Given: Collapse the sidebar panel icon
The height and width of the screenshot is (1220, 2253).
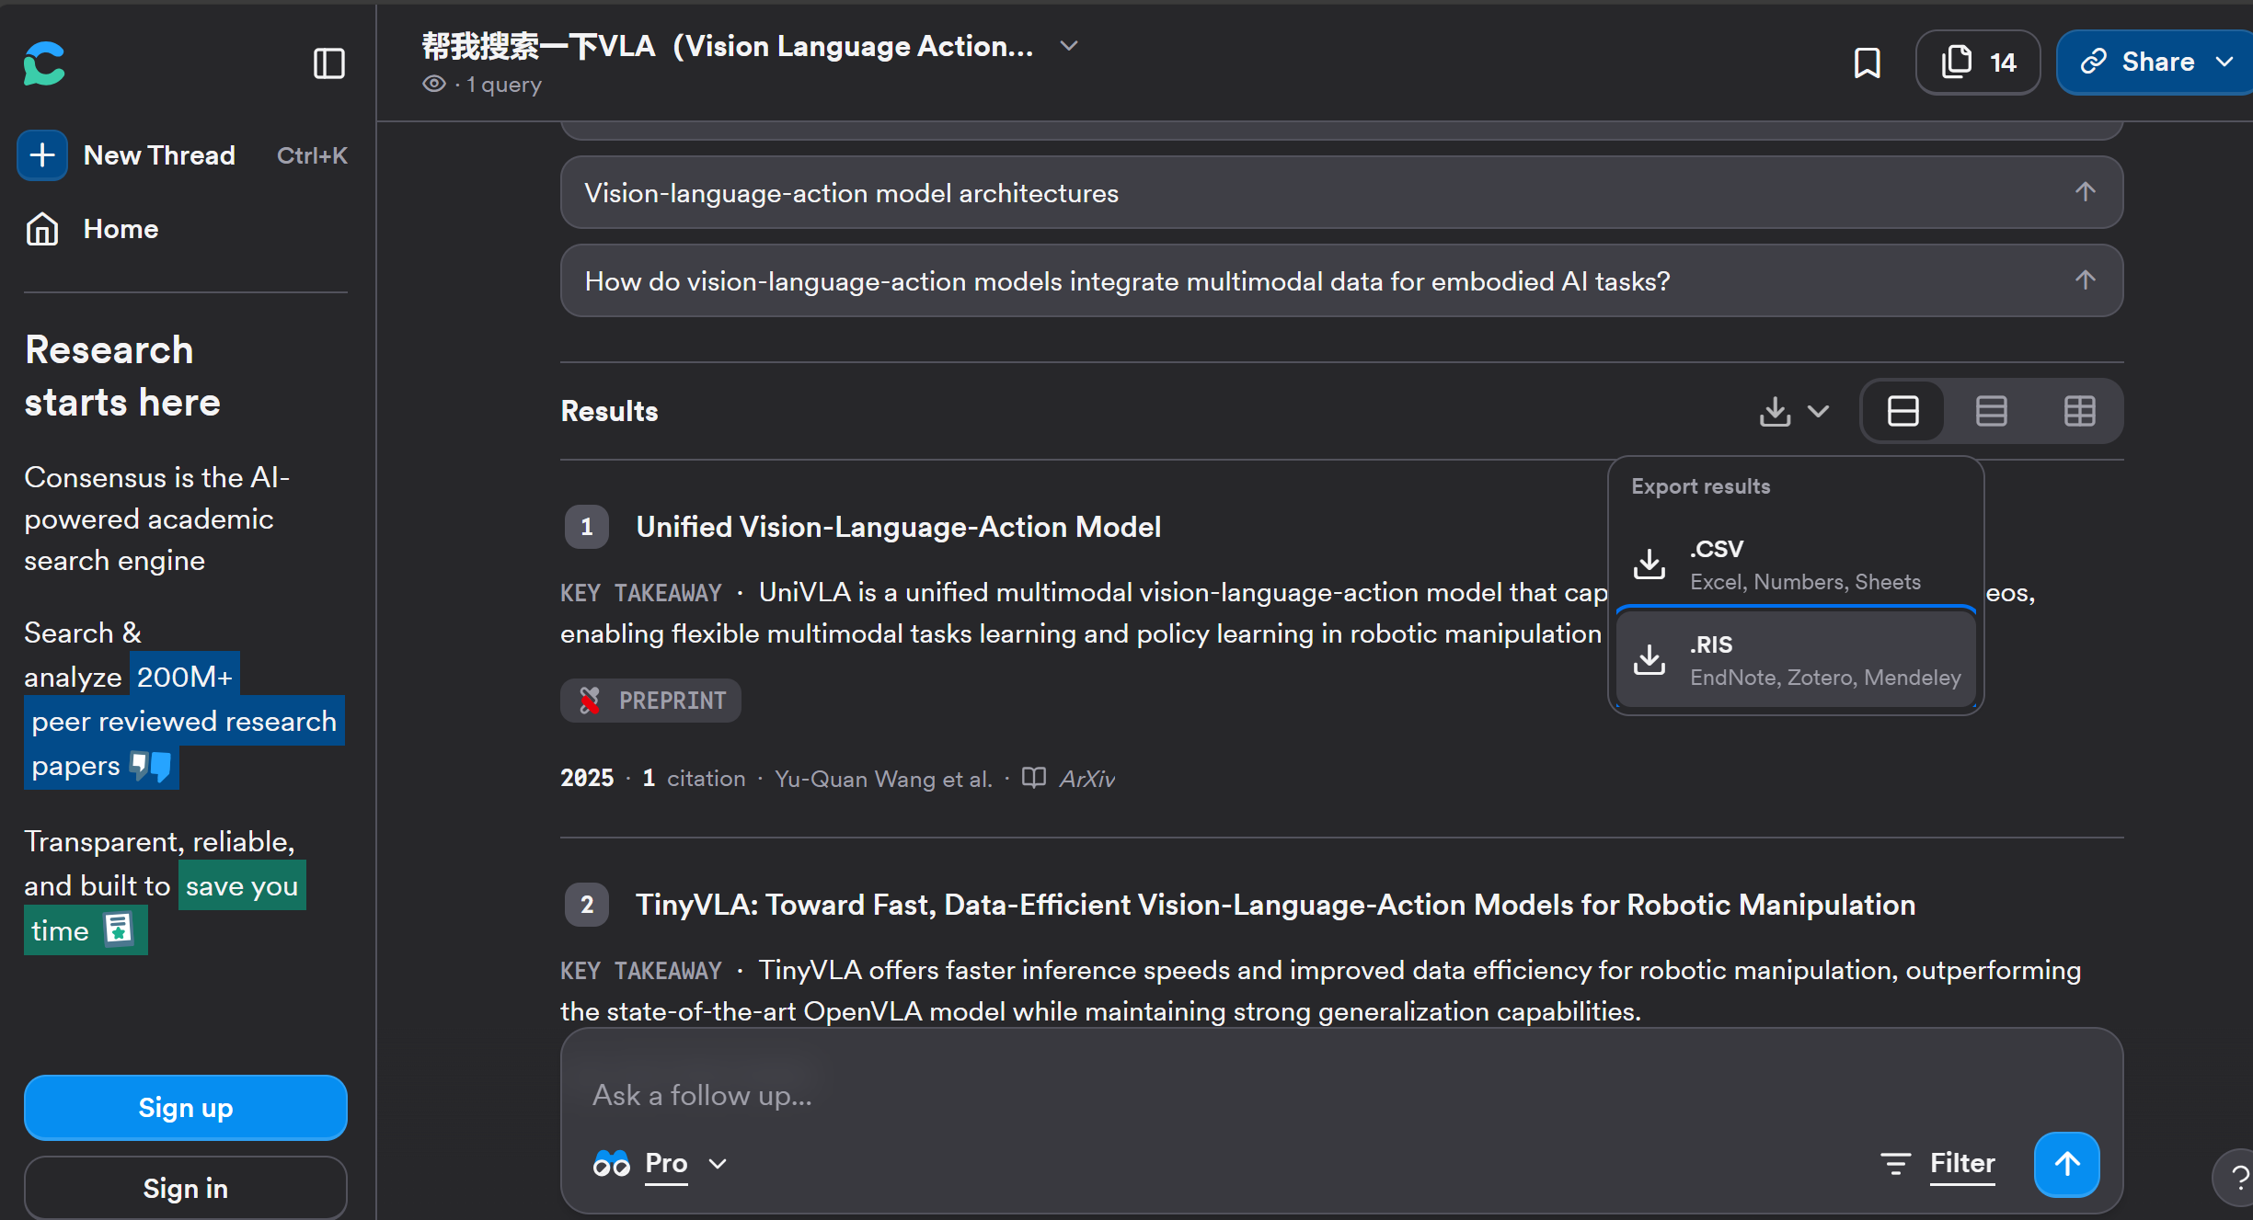Looking at the screenshot, I should point(328,63).
